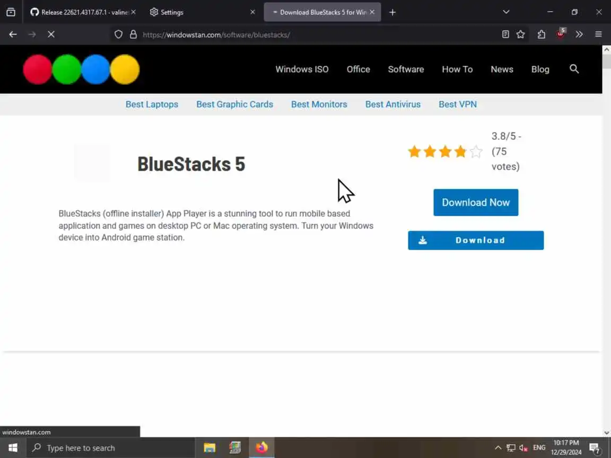
Task: Click the BlueStacks 5 heading text
Action: click(x=191, y=164)
